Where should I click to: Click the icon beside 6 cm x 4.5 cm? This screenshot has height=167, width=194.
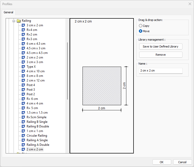click(x=23, y=44)
